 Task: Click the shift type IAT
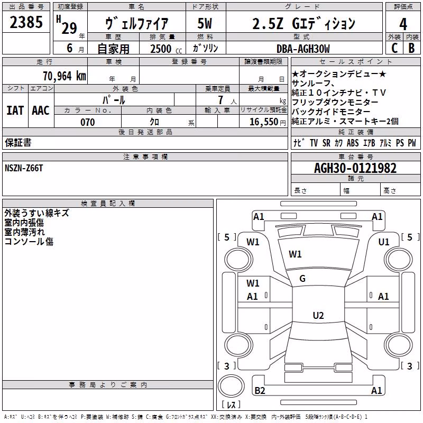15,111
